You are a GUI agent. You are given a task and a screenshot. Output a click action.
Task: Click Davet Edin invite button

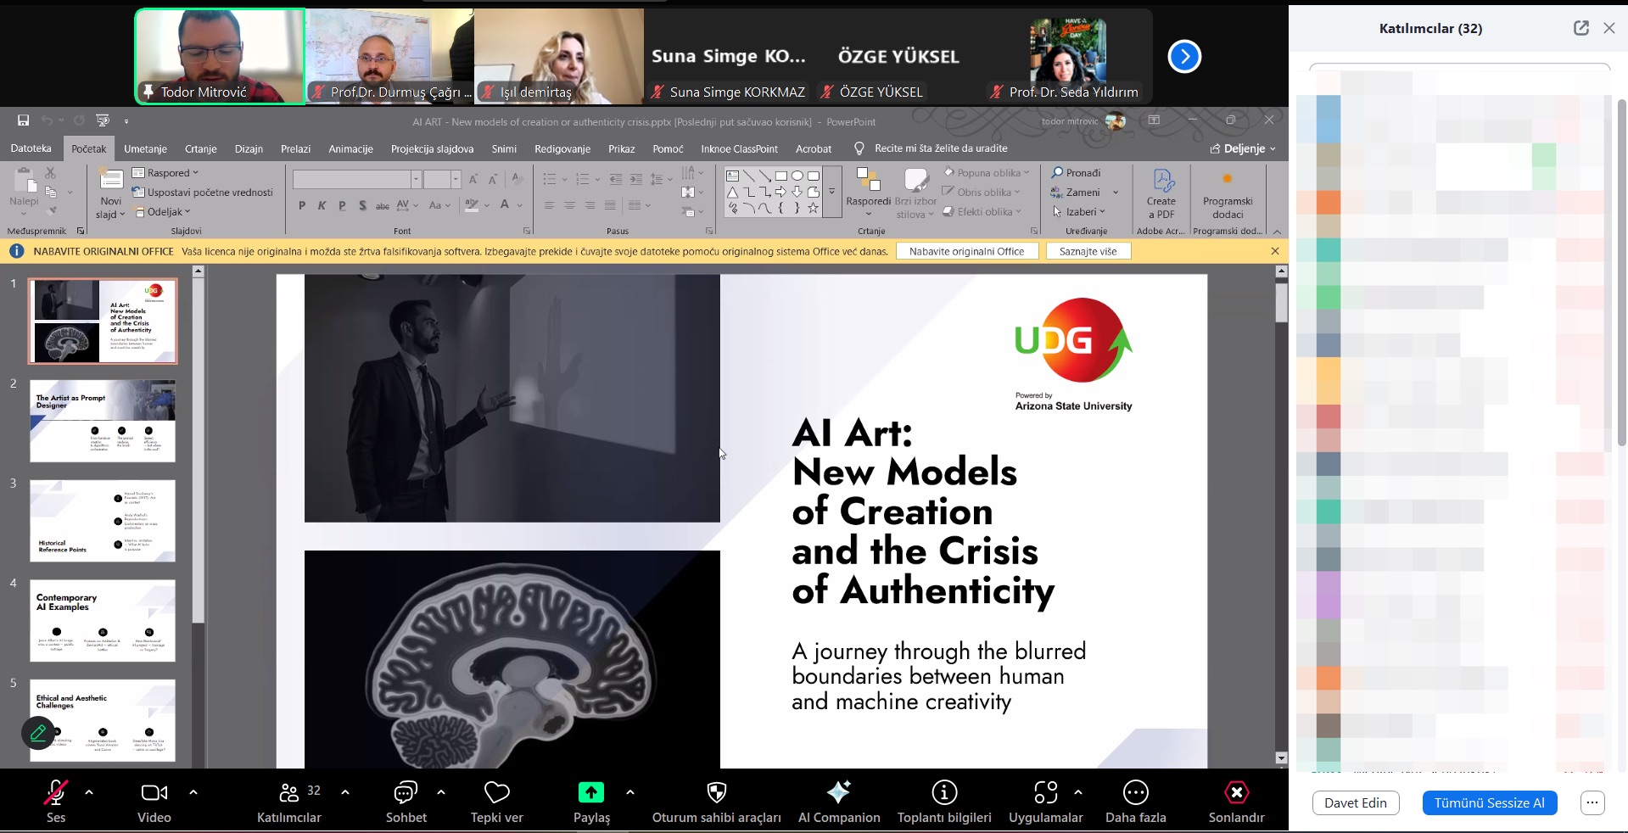coord(1356,803)
